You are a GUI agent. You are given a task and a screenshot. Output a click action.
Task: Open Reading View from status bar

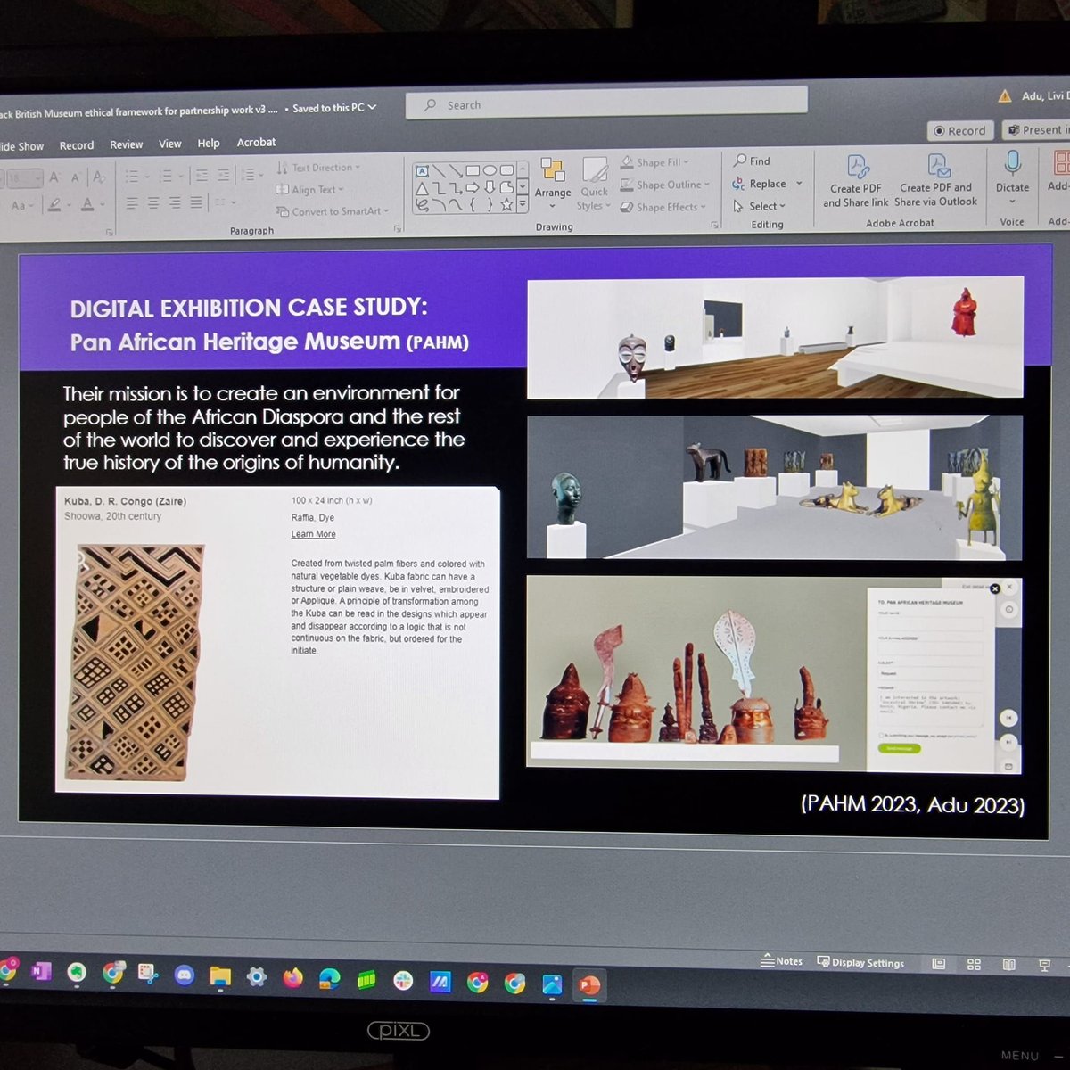pos(1009,964)
